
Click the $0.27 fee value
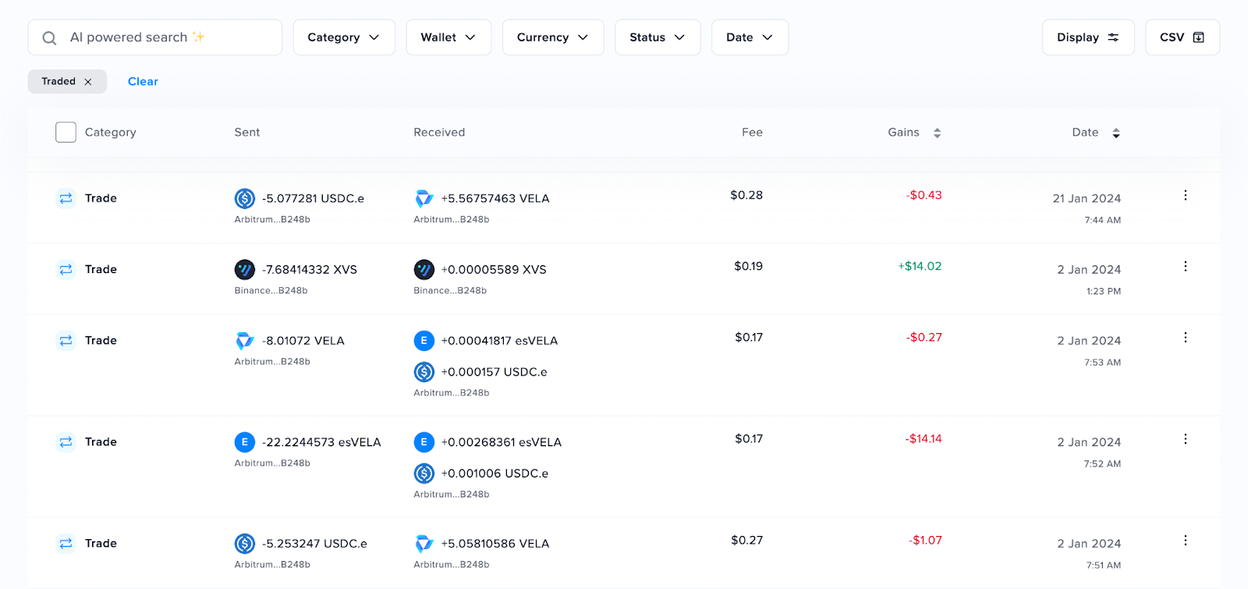tap(746, 540)
